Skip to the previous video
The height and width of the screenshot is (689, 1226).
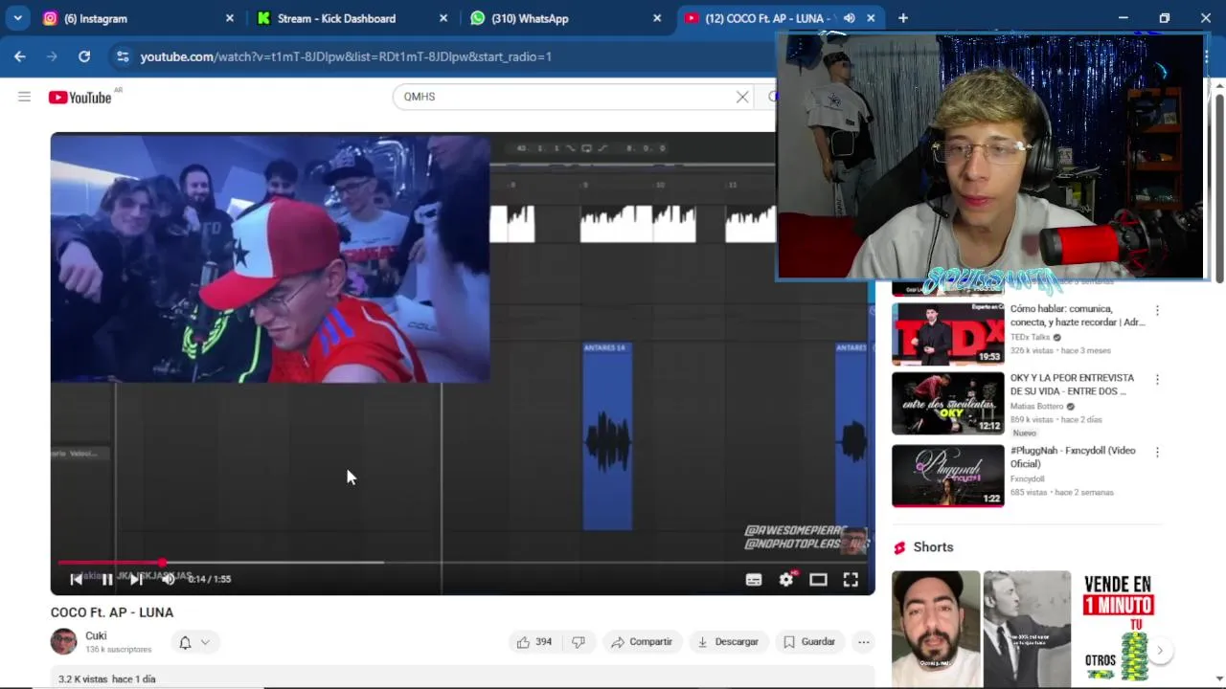[x=77, y=579]
